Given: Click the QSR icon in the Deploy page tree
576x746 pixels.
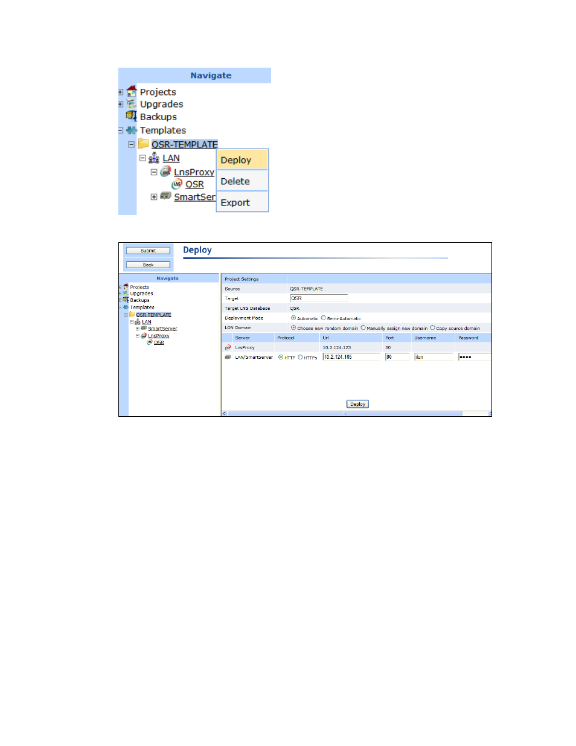Looking at the screenshot, I should click(x=150, y=342).
